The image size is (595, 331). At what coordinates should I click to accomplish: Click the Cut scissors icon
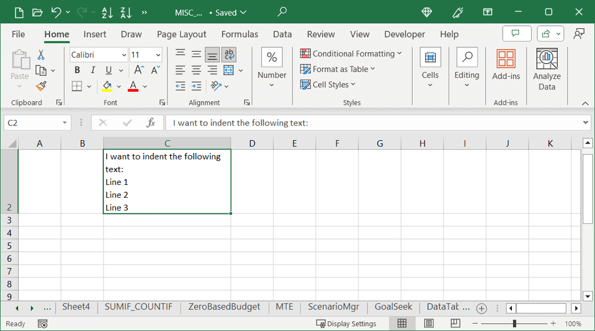coord(41,55)
